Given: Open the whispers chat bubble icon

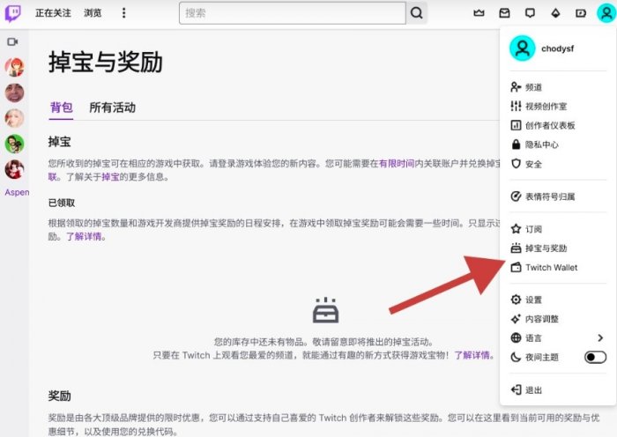Looking at the screenshot, I should (530, 13).
